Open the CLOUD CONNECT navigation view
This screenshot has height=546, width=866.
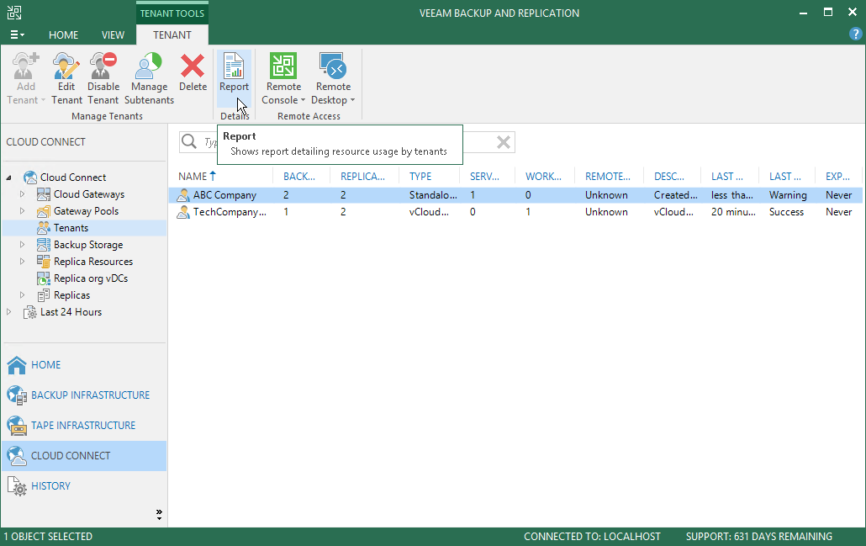[x=84, y=456]
